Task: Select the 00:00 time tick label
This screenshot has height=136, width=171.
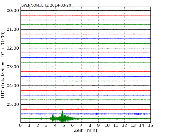Action: (13, 11)
